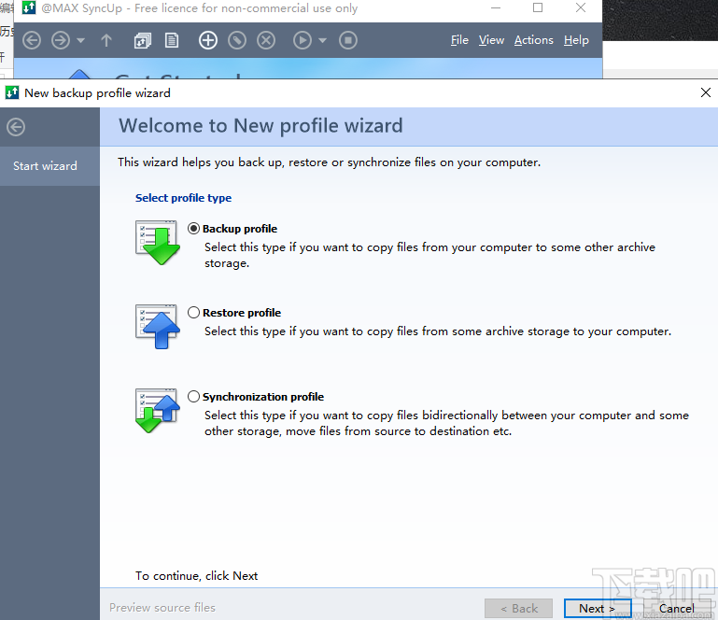Click the Welcome to New profile wizard heading
Image resolution: width=718 pixels, height=620 pixels.
coord(261,126)
